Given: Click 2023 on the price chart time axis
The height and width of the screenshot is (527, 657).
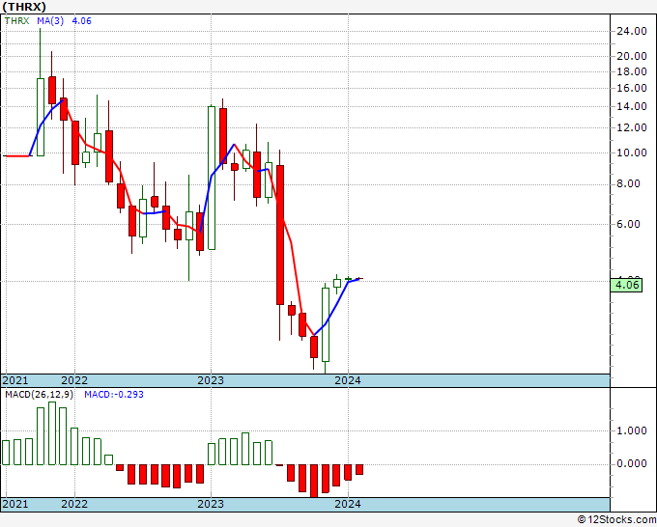Looking at the screenshot, I should click(211, 380).
